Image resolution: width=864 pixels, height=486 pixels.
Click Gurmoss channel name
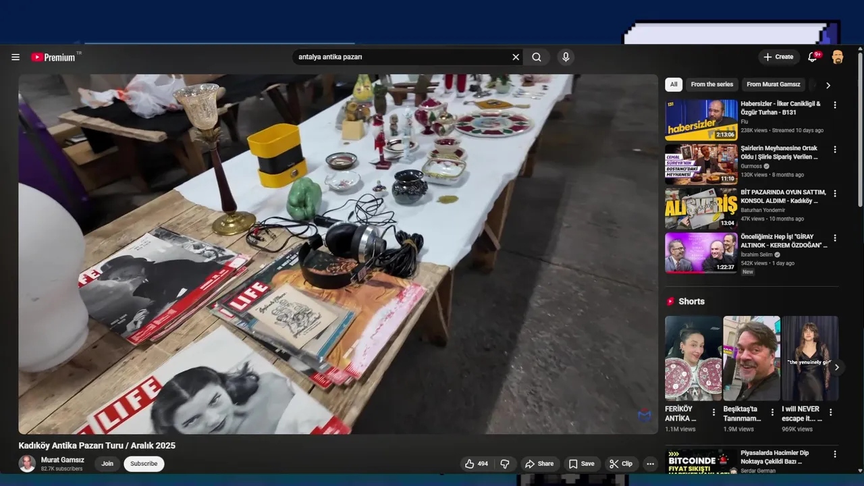tap(751, 166)
